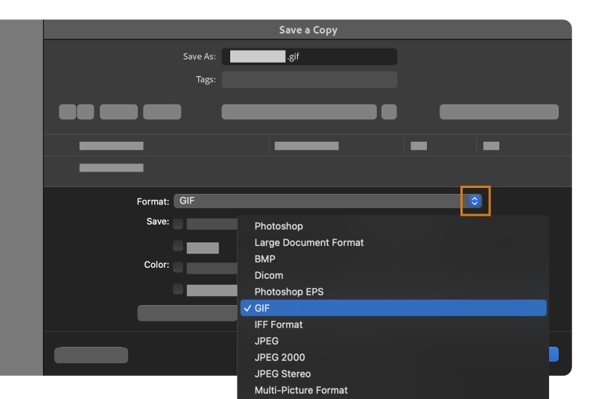Screen dimensions: 596x399
Task: Choose IFF Format from the list
Action: [x=279, y=324]
